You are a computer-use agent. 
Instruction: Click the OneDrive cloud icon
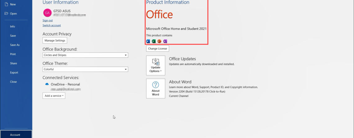tap(47, 84)
